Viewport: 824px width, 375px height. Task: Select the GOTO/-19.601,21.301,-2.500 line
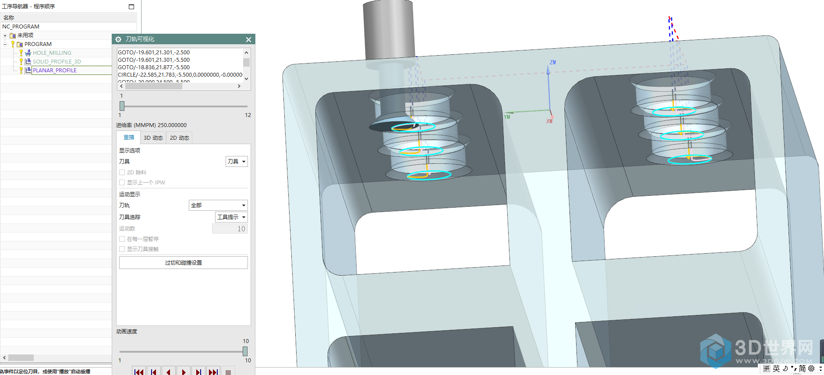[x=154, y=53]
